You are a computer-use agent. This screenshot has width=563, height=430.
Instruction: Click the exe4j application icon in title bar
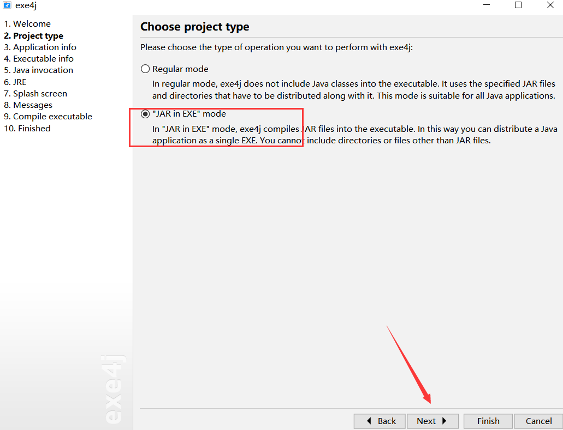point(7,5)
